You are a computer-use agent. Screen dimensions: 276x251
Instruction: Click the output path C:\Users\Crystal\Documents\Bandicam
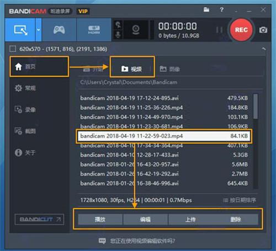tap(129, 82)
